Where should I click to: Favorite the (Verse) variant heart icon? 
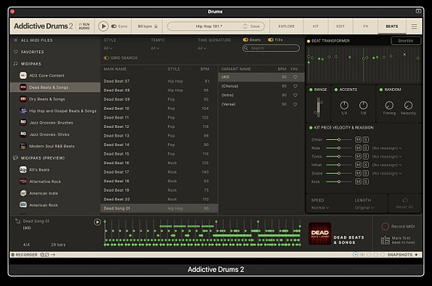tap(295, 105)
